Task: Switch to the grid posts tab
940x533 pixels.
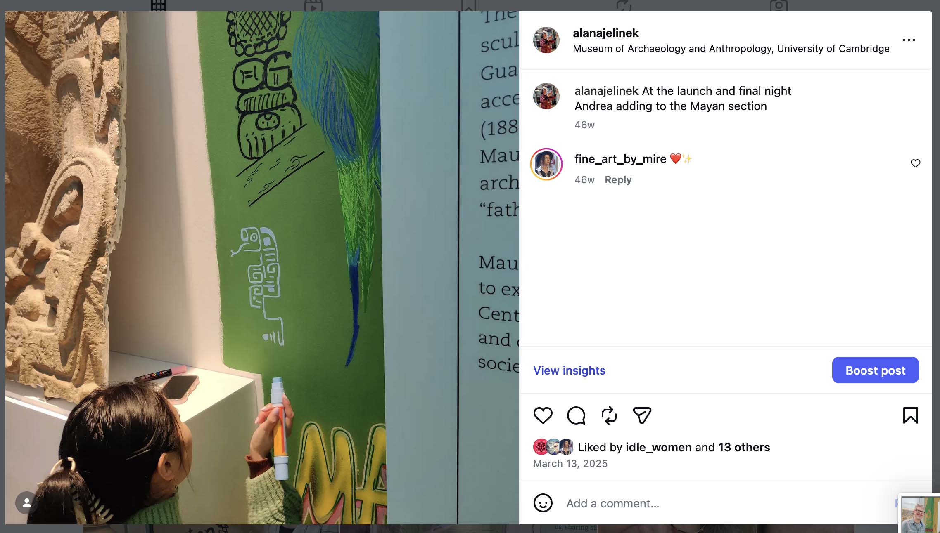Action: [158, 6]
